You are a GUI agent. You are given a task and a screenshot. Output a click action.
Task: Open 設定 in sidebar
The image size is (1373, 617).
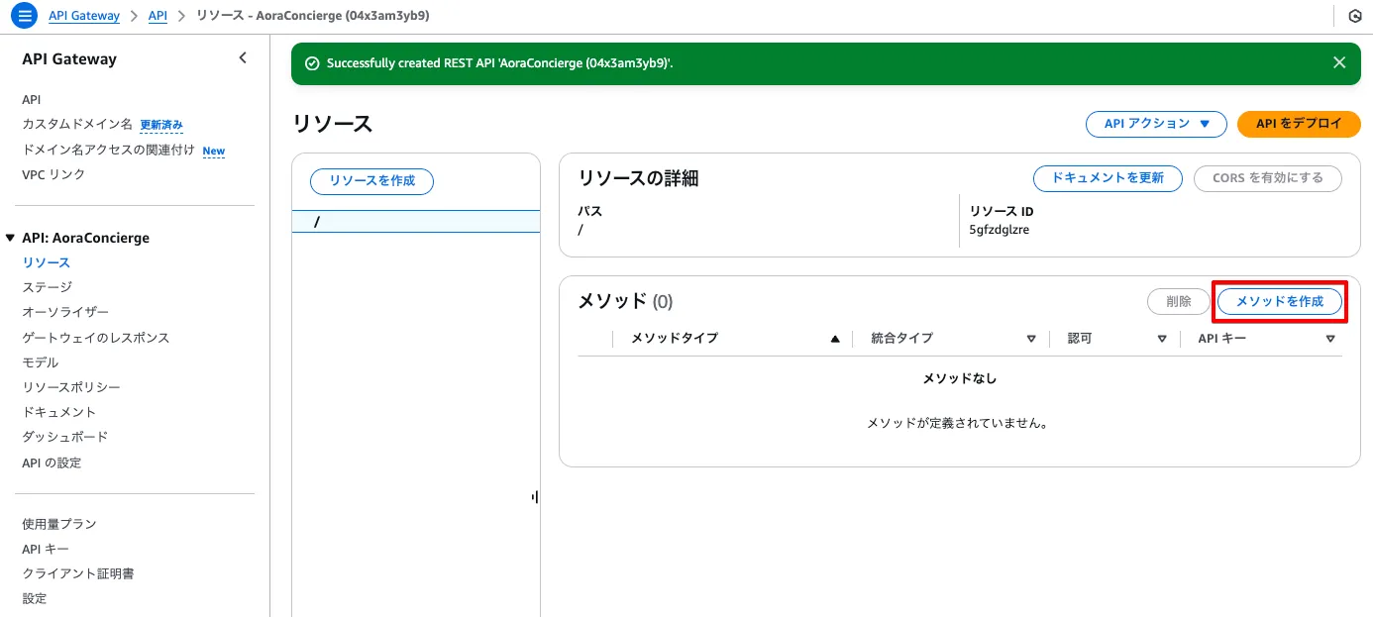pyautogui.click(x=35, y=598)
